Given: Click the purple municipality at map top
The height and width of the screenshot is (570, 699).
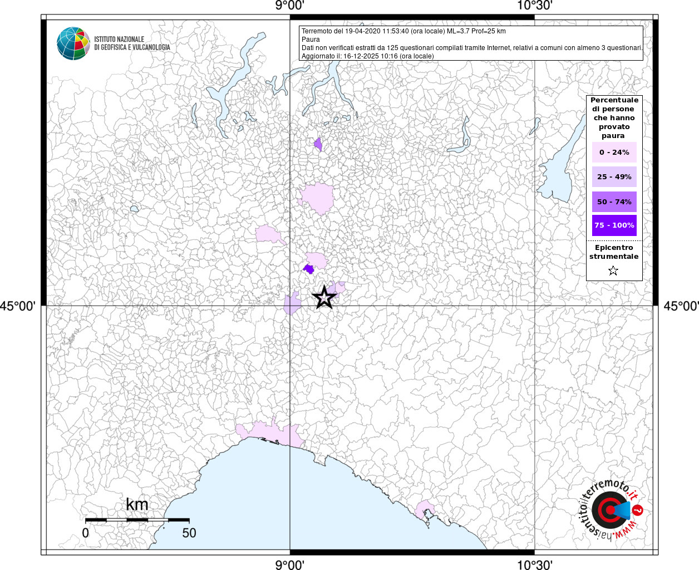Looking at the screenshot, I should [x=318, y=145].
